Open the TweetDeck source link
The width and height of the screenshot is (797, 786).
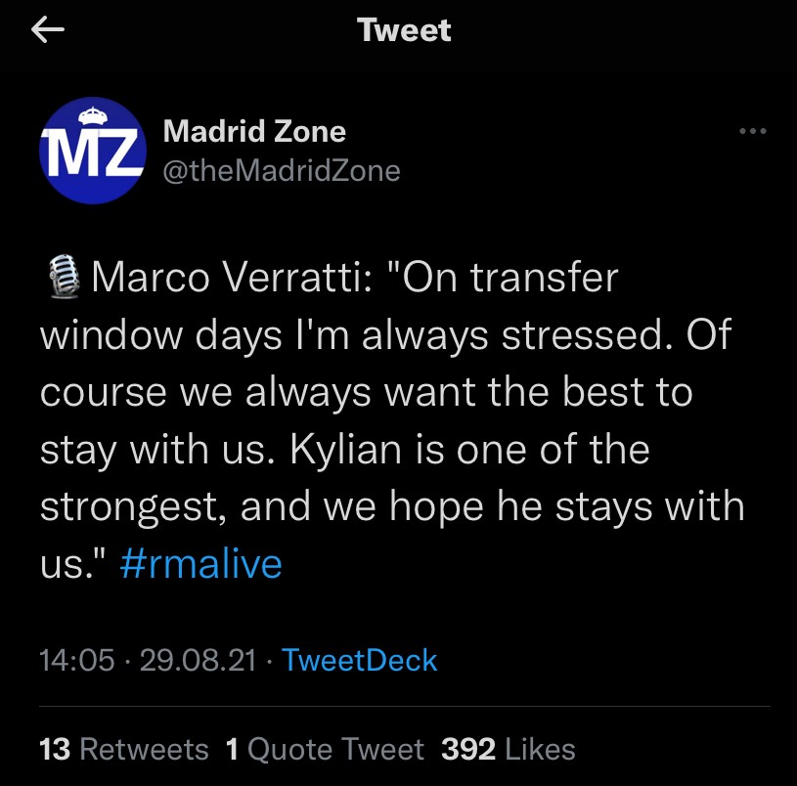[359, 660]
